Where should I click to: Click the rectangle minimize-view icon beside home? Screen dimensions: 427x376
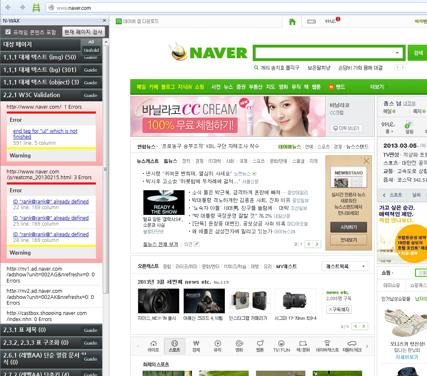tap(312, 22)
